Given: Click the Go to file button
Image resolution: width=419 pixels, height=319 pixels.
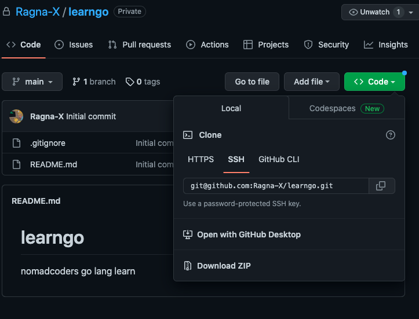Looking at the screenshot, I should pos(252,82).
